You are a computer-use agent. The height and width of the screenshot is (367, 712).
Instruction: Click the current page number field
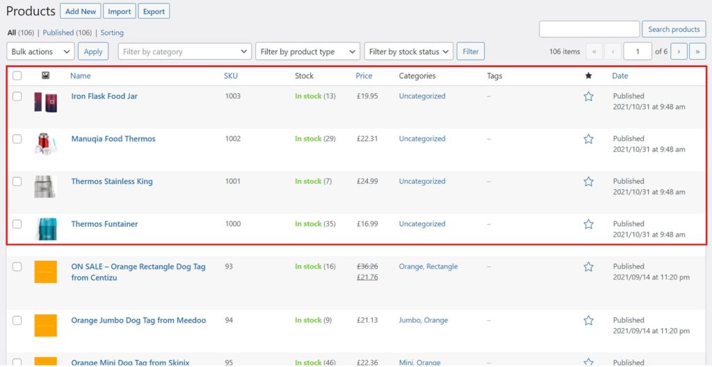pos(638,51)
